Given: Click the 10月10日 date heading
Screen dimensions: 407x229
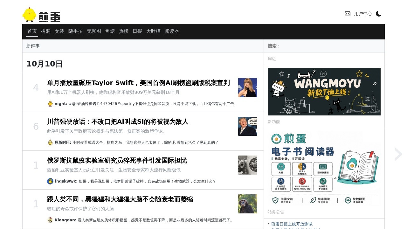Looking at the screenshot, I should 45,64.
